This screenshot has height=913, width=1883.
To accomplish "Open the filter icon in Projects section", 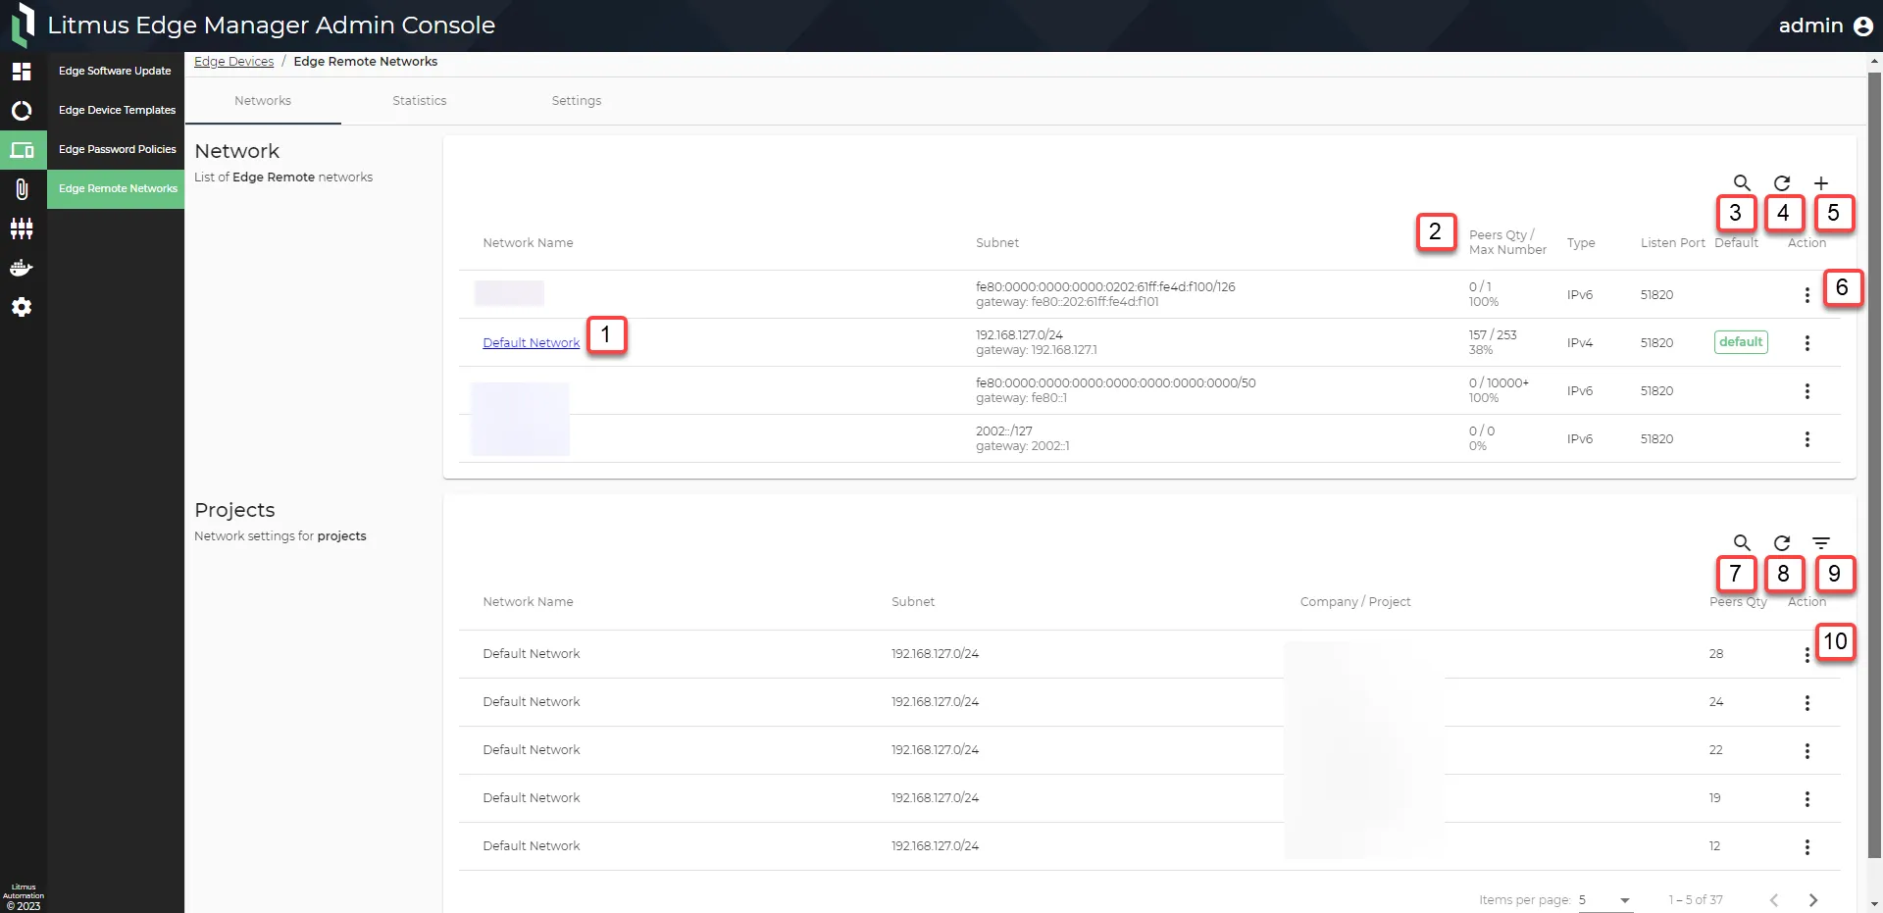I will [x=1821, y=543].
